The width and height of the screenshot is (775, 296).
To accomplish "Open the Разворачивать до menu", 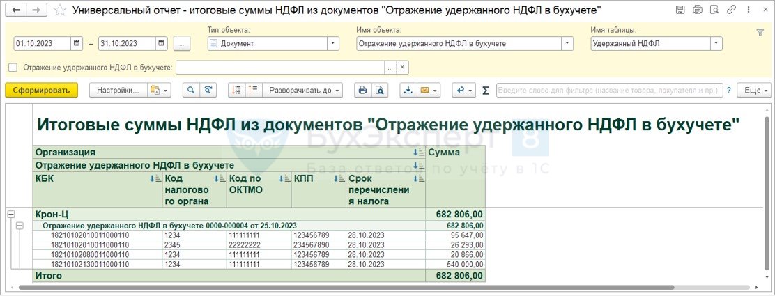I will point(302,91).
